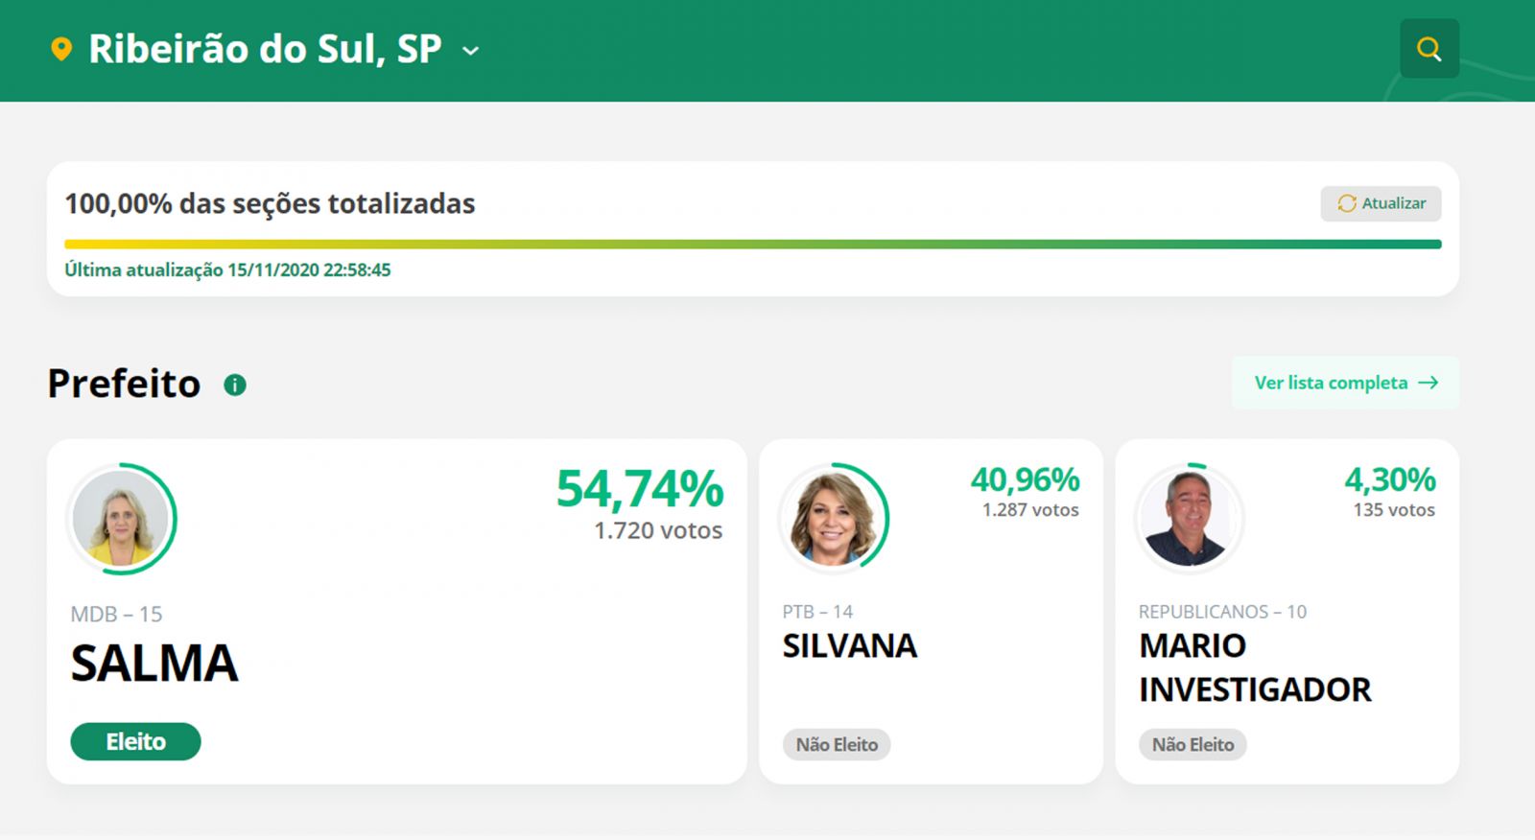Open Ver lista completa link
The width and height of the screenshot is (1535, 840).
pyautogui.click(x=1331, y=383)
